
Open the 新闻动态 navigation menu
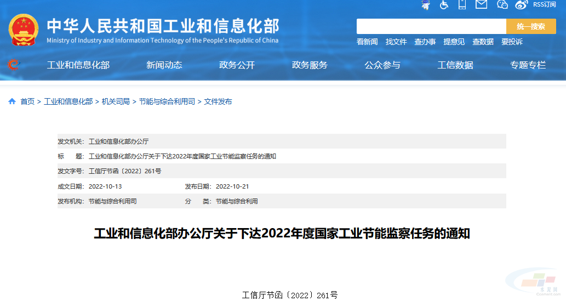pyautogui.click(x=164, y=65)
